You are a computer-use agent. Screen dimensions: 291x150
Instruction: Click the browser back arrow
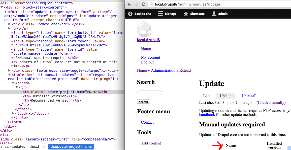pos(129,4)
